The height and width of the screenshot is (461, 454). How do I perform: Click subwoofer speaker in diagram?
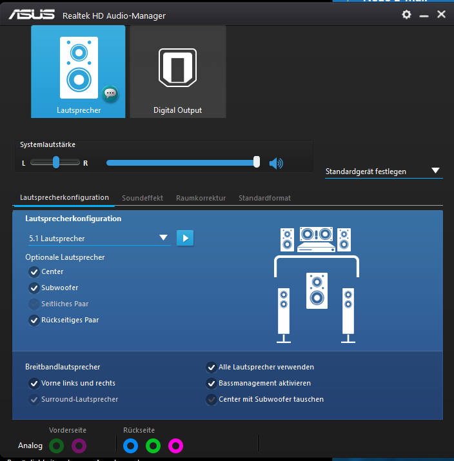click(317, 291)
